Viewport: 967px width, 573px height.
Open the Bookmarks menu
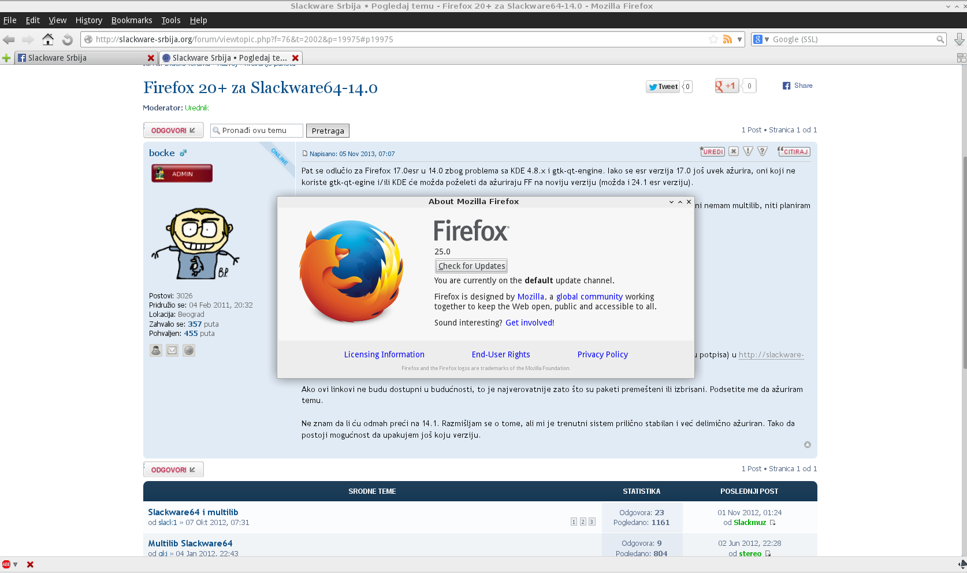pos(132,20)
